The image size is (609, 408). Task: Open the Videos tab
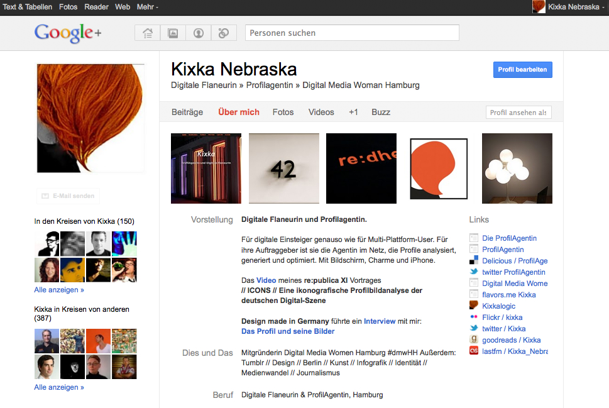321,112
